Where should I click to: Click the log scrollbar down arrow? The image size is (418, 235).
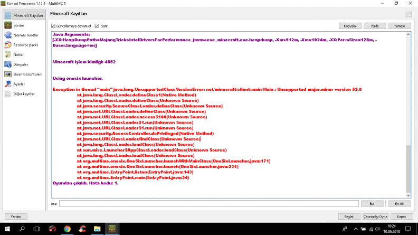[408, 195]
